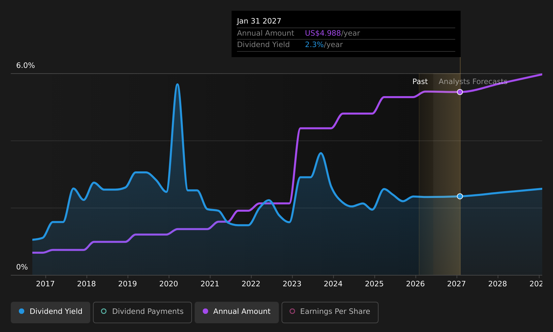Click the 2018 x-axis year label
The height and width of the screenshot is (332, 553).
point(87,284)
